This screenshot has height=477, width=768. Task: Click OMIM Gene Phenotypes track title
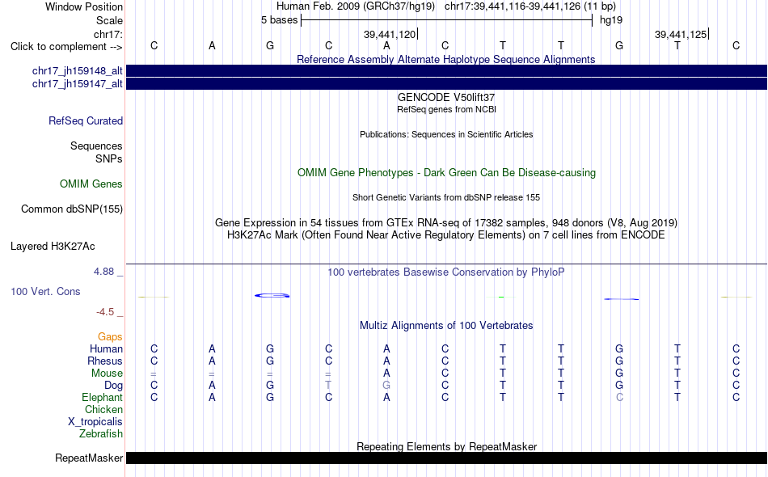click(446, 173)
